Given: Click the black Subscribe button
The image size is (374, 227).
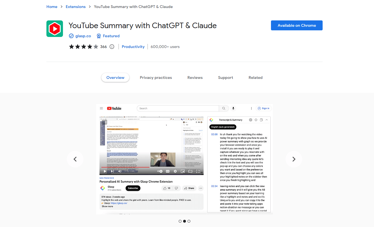Looking at the screenshot, I should click(x=133, y=188).
